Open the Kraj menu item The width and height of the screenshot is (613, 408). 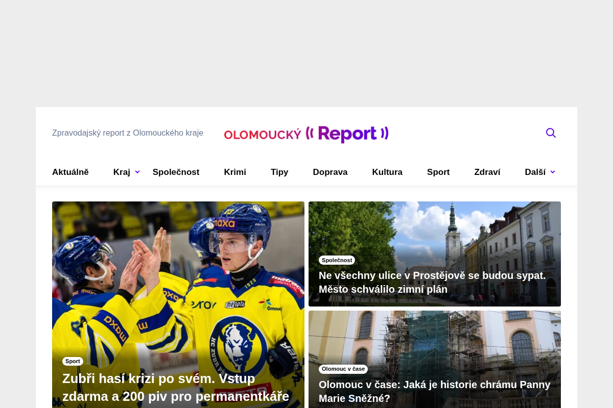[x=122, y=172]
